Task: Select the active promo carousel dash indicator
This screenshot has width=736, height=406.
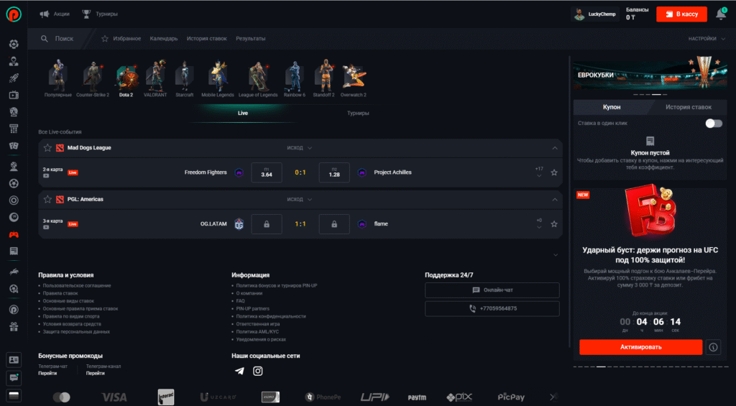Action: [x=601, y=366]
